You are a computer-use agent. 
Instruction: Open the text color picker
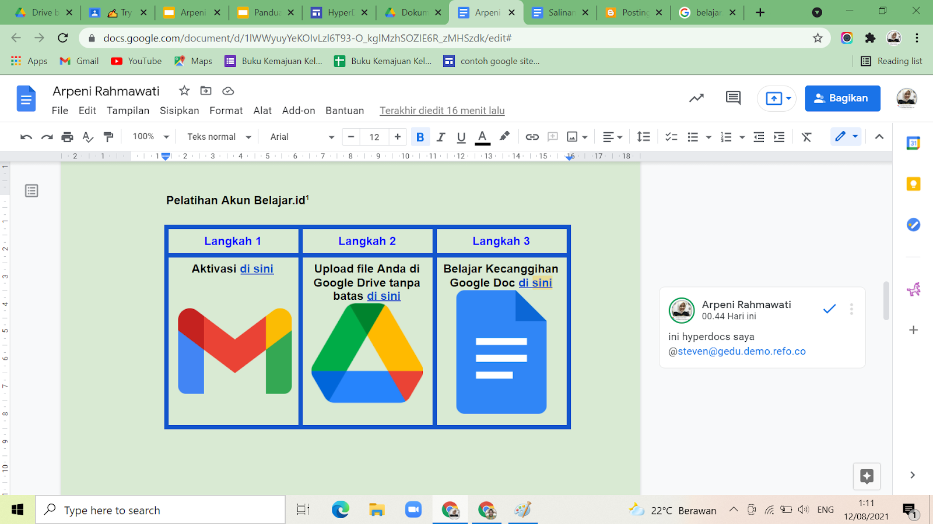(x=482, y=137)
